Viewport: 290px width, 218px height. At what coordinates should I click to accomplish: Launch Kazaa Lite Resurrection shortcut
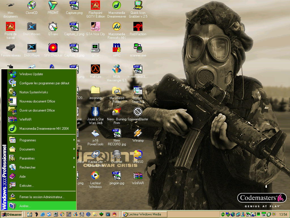click(95, 158)
